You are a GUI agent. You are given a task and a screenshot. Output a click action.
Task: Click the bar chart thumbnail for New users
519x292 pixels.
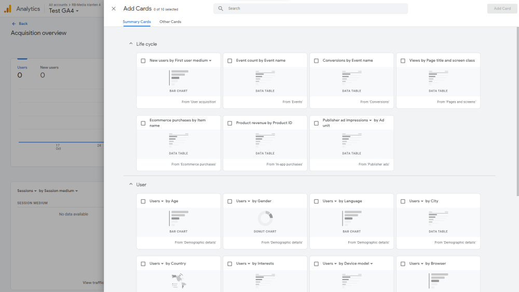pyautogui.click(x=178, y=78)
